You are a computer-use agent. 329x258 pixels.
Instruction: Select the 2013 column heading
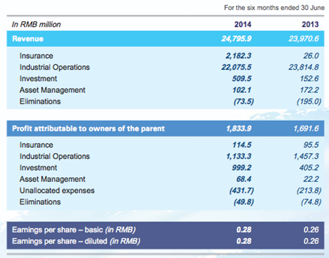pos(310,25)
